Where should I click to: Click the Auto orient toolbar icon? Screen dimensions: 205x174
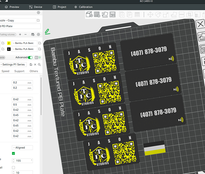point(105,14)
